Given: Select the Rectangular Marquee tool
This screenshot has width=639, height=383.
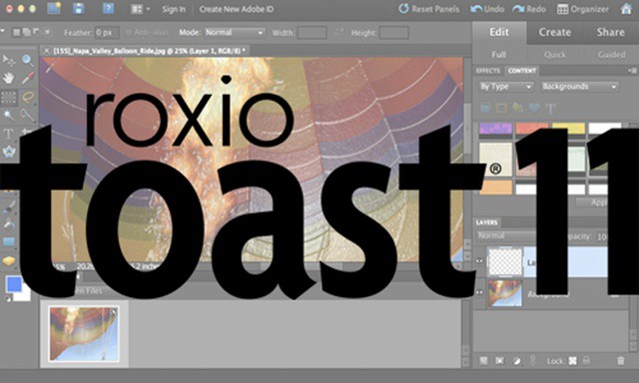Looking at the screenshot, I should 9,98.
